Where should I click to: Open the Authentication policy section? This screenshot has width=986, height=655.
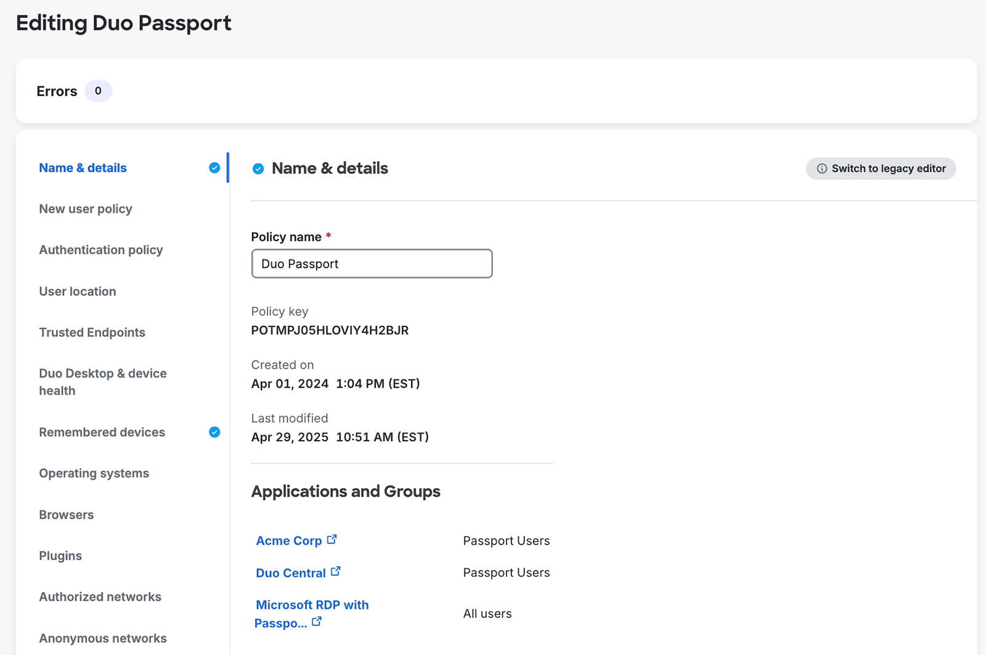click(100, 250)
